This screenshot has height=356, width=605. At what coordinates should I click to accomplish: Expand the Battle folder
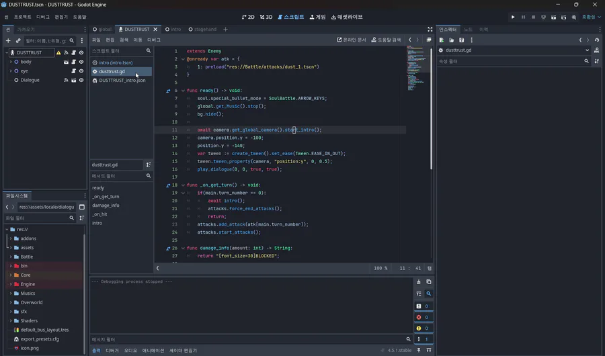[x=11, y=257]
